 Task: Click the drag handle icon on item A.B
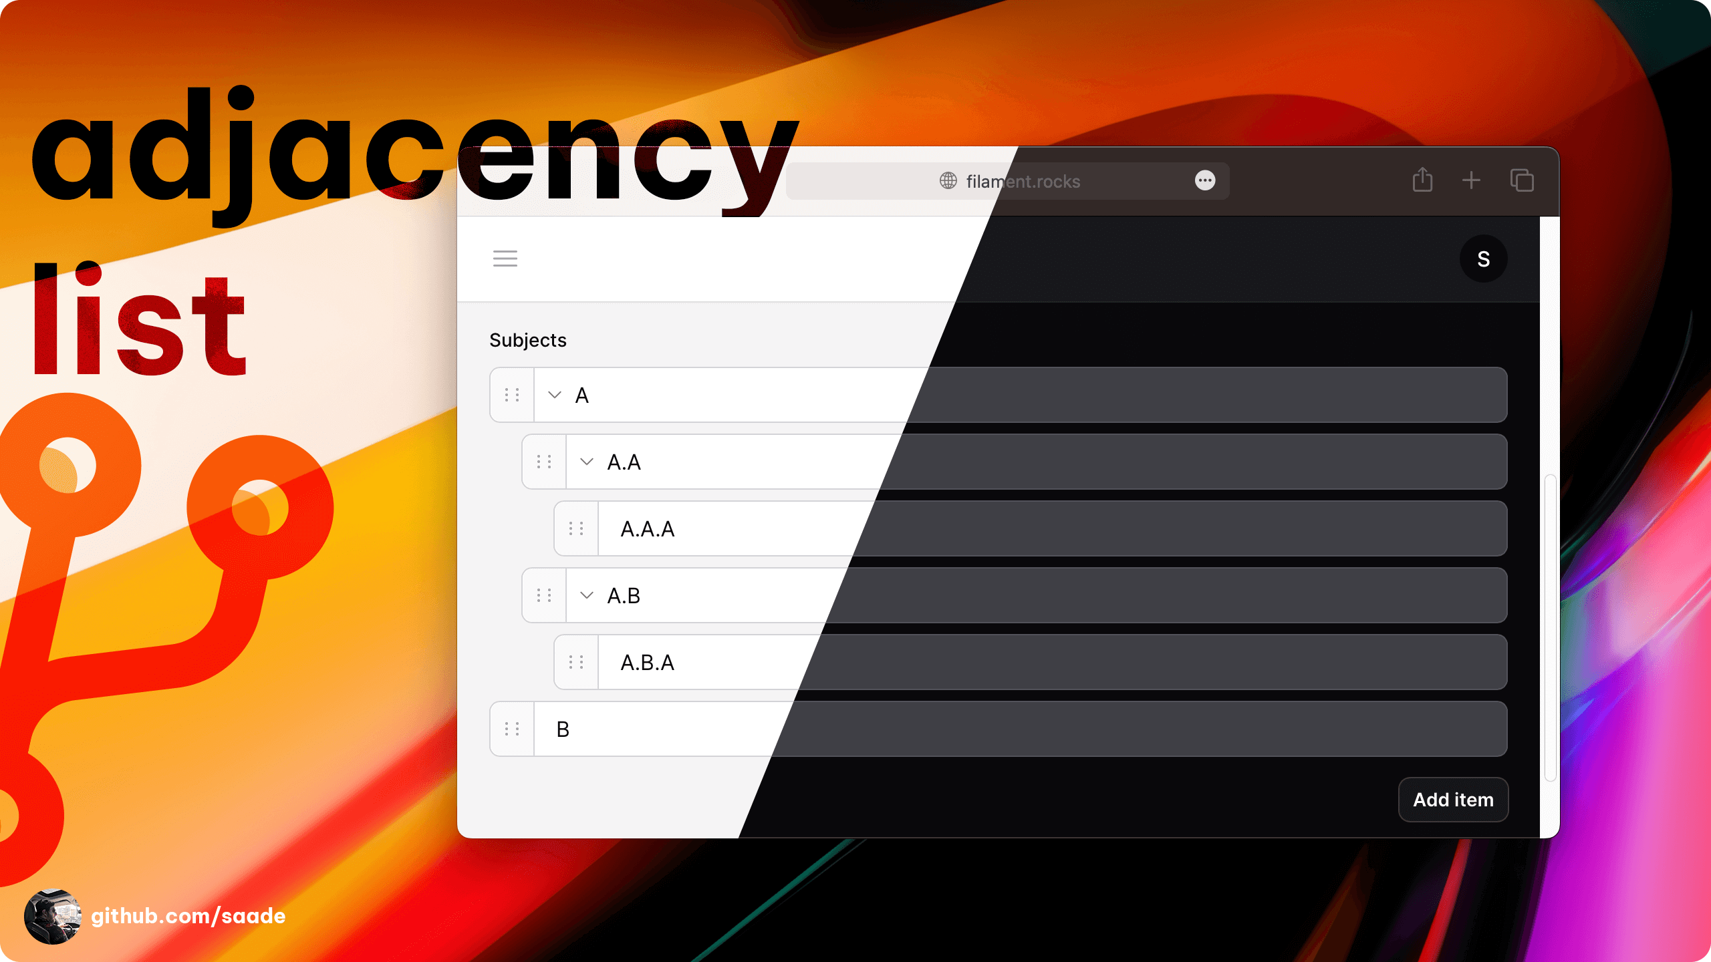[543, 595]
